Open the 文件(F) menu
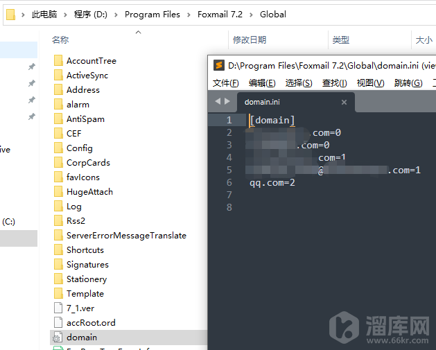 click(x=225, y=83)
